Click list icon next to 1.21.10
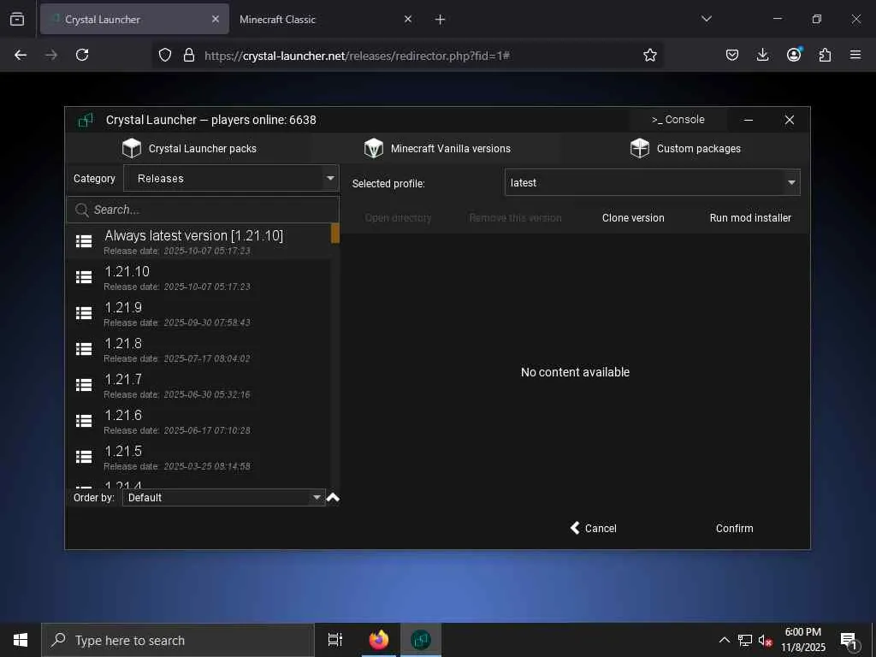 click(x=84, y=277)
